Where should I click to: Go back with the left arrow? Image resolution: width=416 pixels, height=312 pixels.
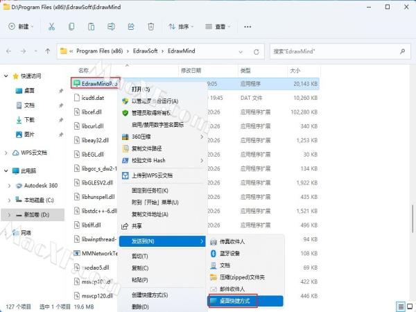8,51
